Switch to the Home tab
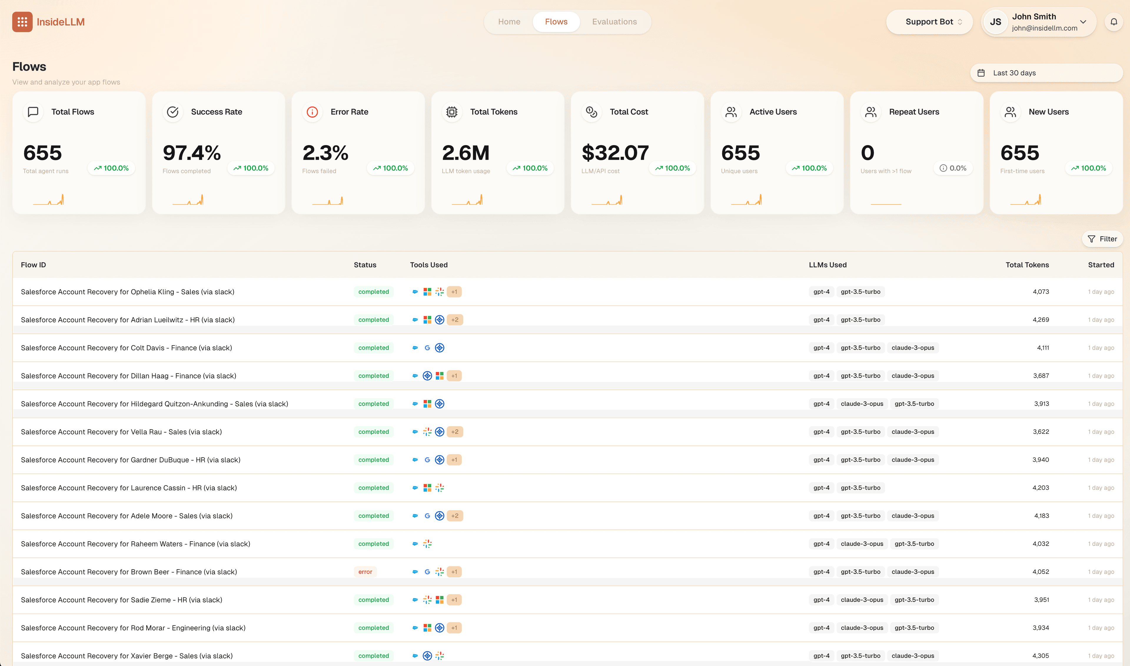This screenshot has width=1130, height=666. click(509, 21)
